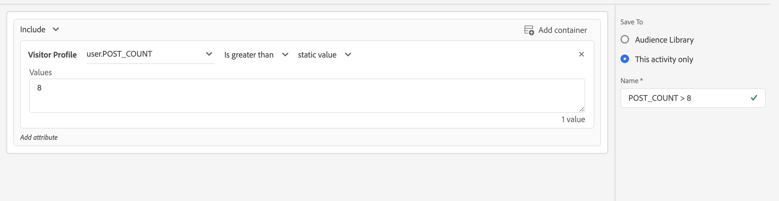Open the user.POST_COUNT attribute dropdown
Viewport: 779px width, 201px height.
[150, 54]
